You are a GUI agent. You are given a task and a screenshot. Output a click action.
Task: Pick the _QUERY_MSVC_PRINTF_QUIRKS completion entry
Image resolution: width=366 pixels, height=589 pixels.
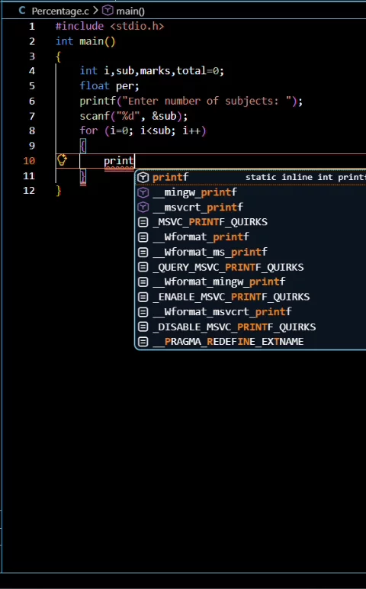(x=251, y=267)
